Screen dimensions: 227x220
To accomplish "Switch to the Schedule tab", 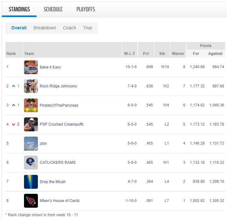I will 53,9.
